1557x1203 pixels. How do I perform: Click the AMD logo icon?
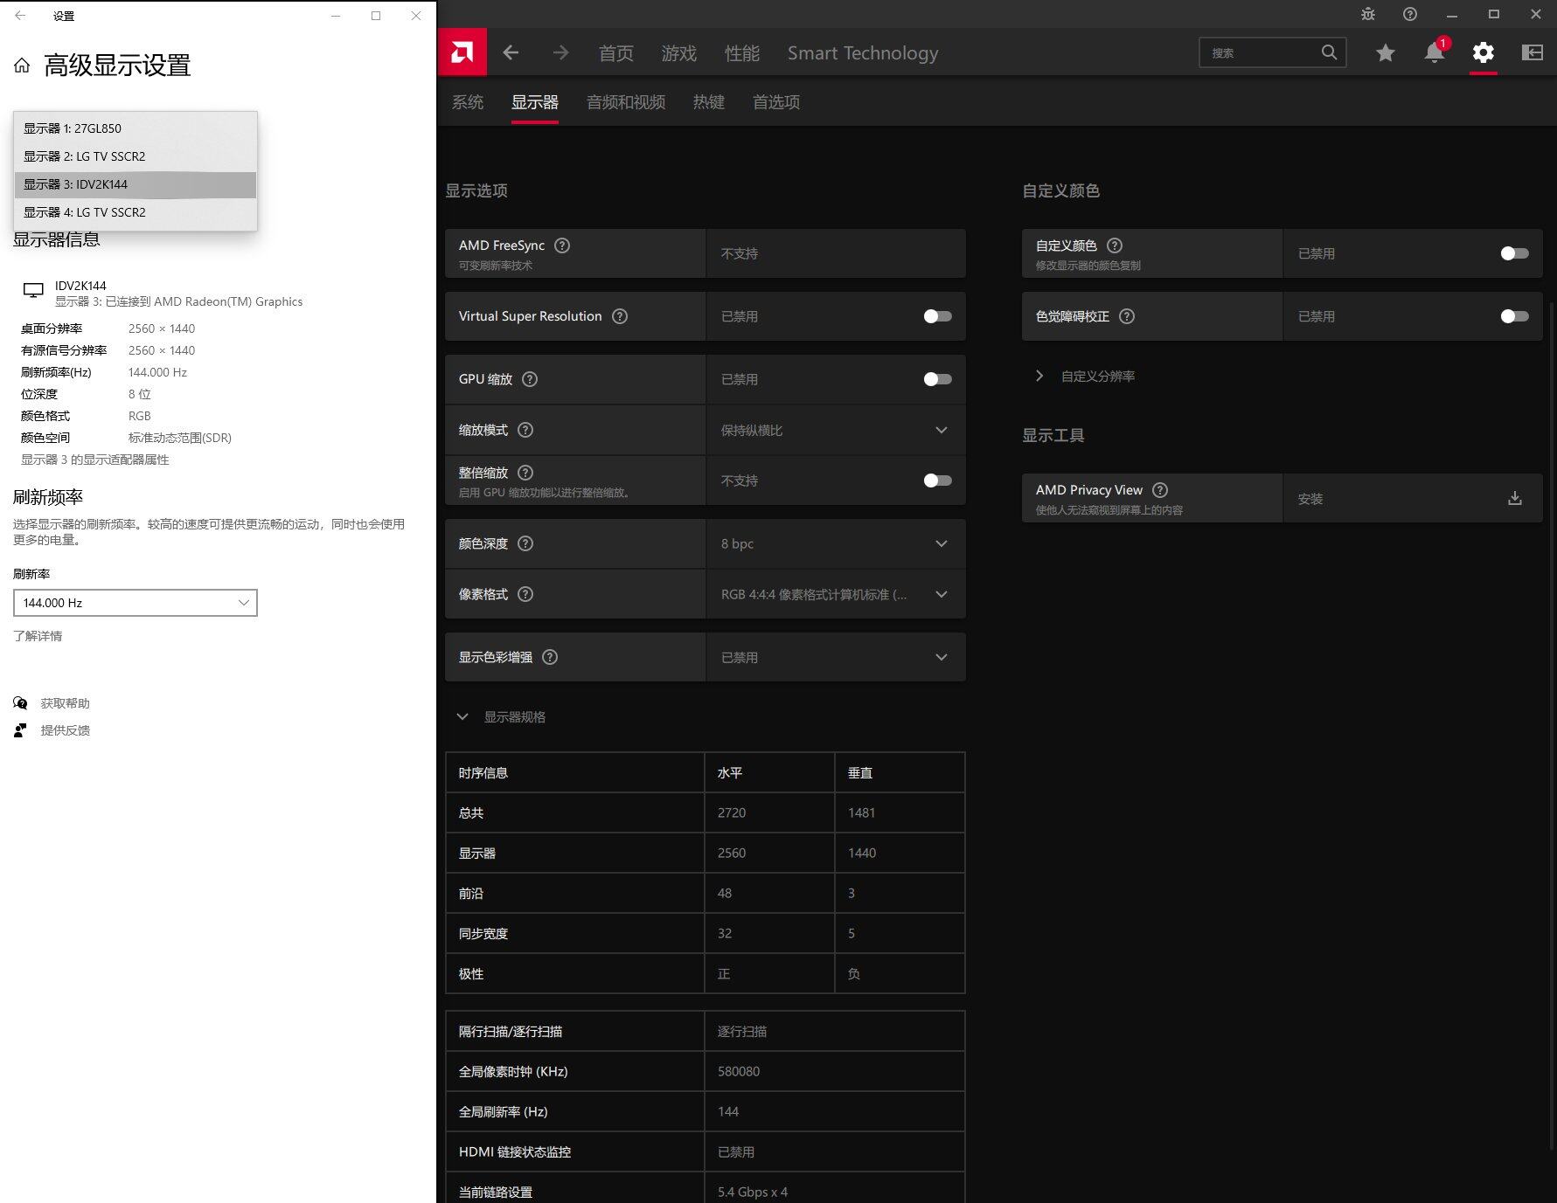click(462, 52)
